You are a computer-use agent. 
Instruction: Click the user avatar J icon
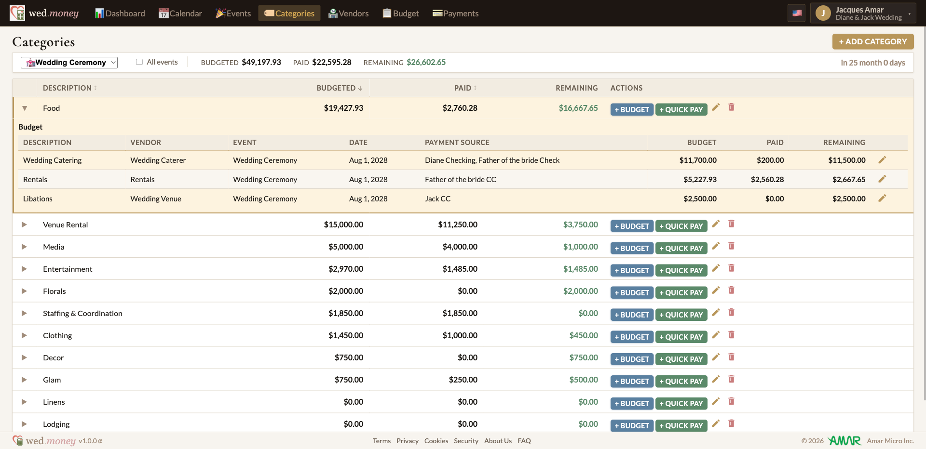tap(823, 13)
